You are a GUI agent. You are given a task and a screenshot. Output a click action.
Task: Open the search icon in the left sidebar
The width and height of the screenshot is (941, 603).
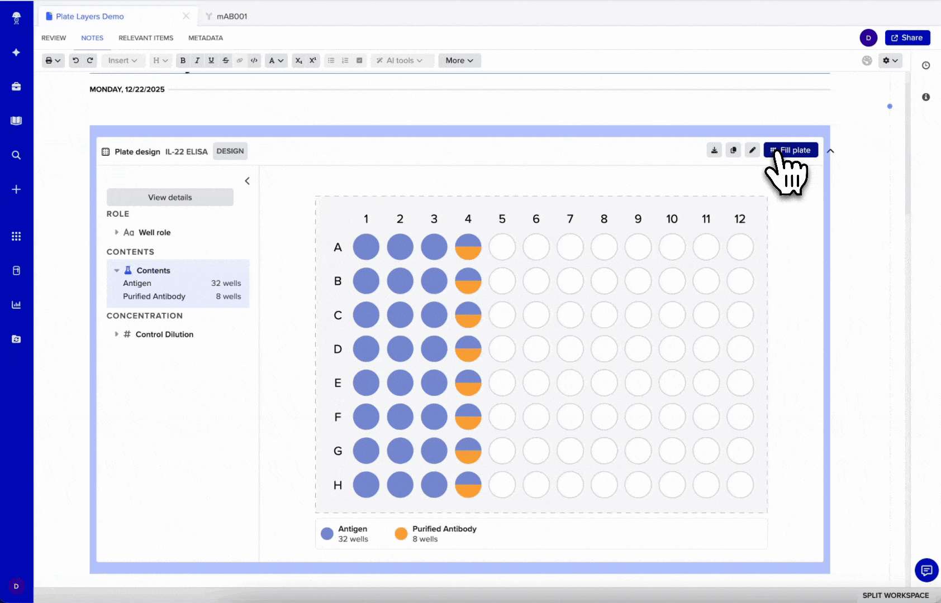coord(16,155)
